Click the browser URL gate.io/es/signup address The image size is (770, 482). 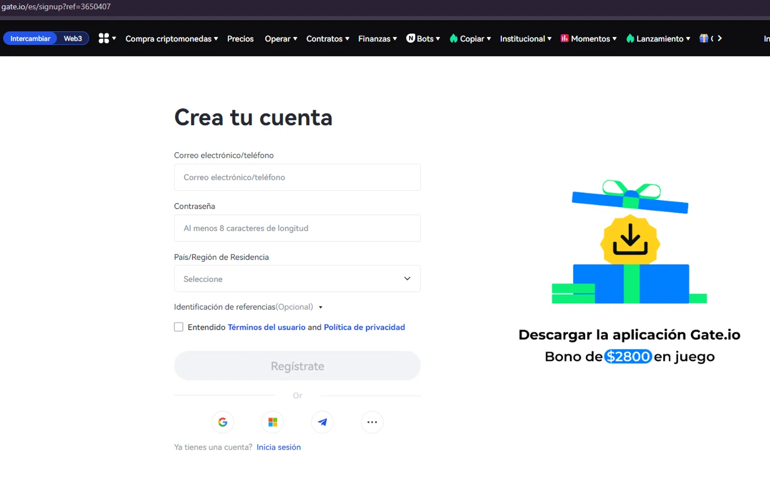[x=56, y=7]
